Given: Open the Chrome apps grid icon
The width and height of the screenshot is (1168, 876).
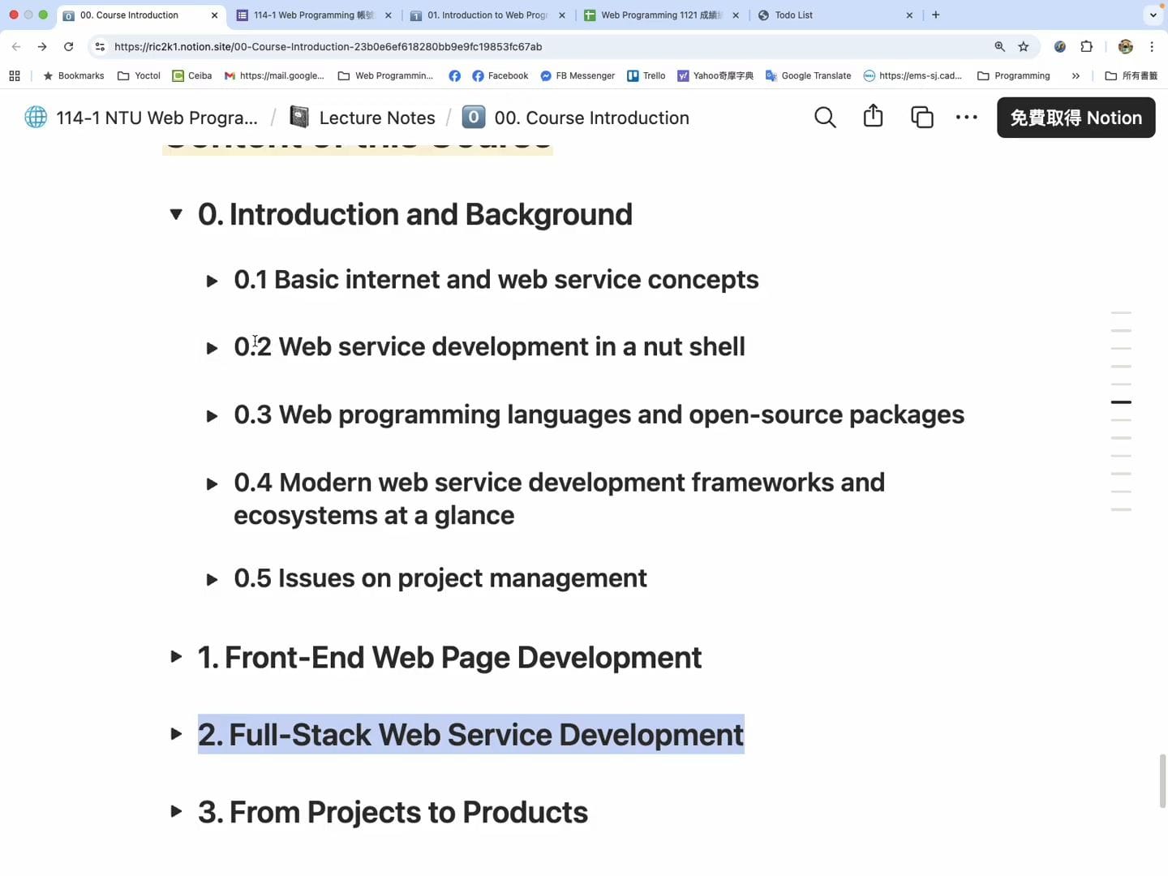Looking at the screenshot, I should (x=15, y=76).
